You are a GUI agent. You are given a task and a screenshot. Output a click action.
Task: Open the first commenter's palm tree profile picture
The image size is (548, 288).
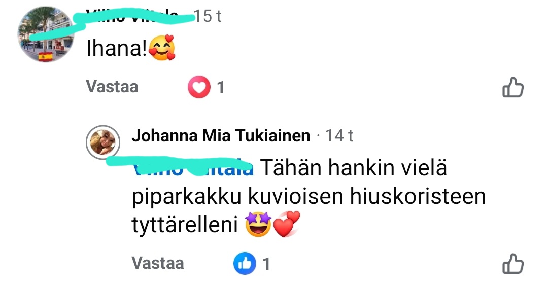46,34
